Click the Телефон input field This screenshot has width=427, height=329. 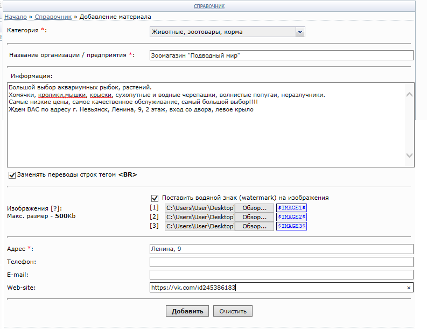[281, 262]
